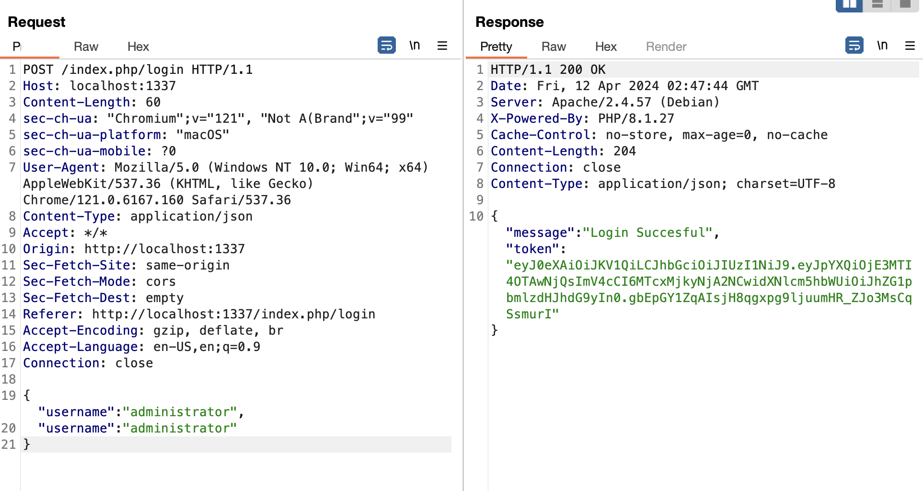
Task: Open the Response pane hamburger menu
Action: [910, 46]
